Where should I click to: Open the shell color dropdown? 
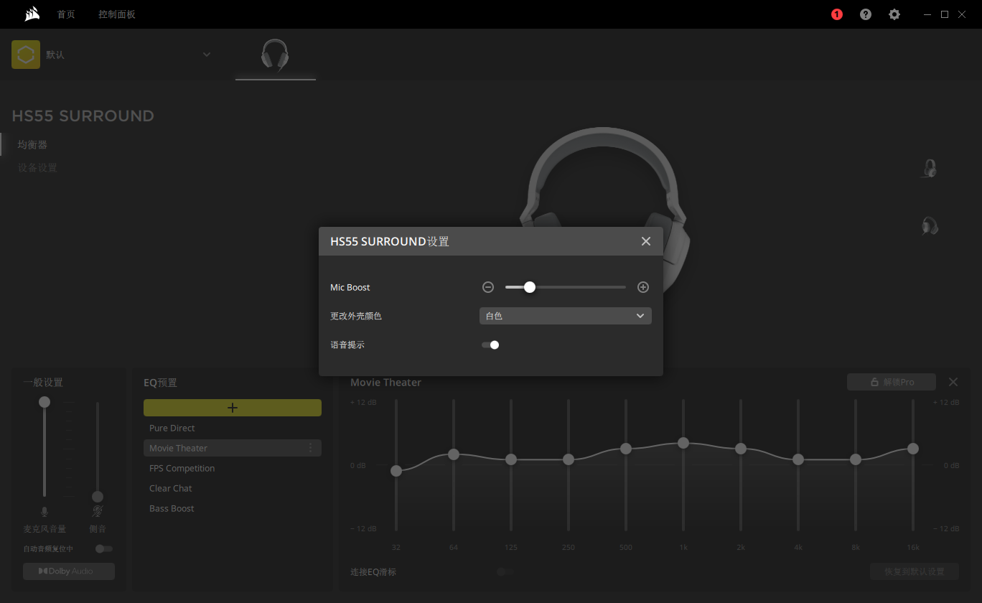coord(566,316)
